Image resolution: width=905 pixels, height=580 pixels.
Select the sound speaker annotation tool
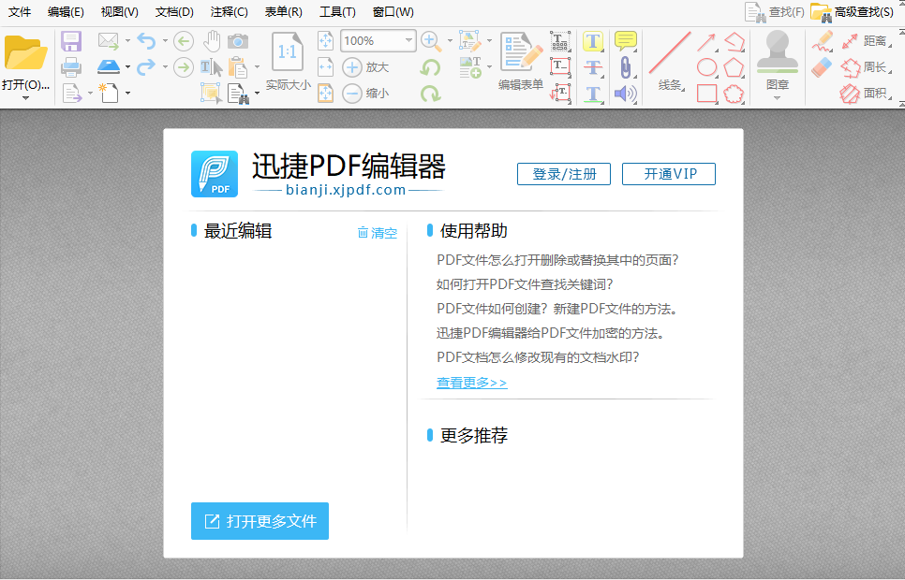tap(626, 94)
